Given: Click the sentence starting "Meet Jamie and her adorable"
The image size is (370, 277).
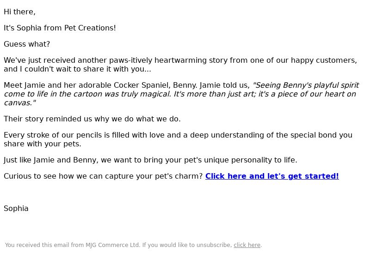Looking at the screenshot, I should click(x=127, y=85).
